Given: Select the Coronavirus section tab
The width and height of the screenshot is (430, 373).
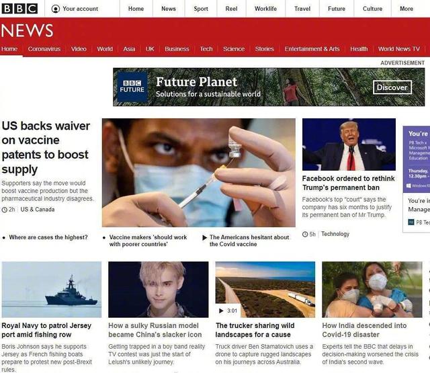Looking at the screenshot, I should click(44, 49).
